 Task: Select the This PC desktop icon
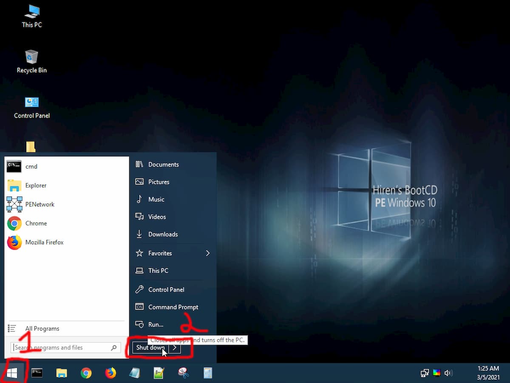click(x=32, y=16)
